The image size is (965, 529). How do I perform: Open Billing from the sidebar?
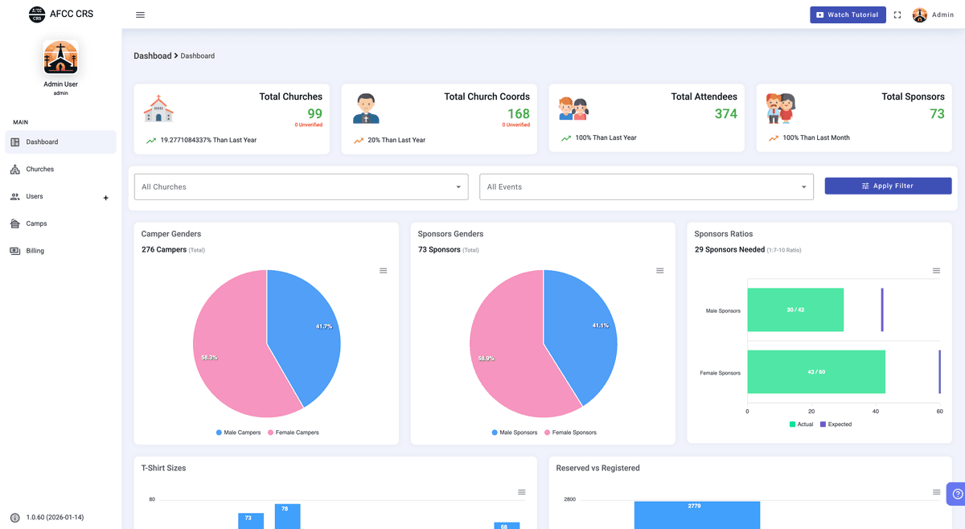coord(35,251)
